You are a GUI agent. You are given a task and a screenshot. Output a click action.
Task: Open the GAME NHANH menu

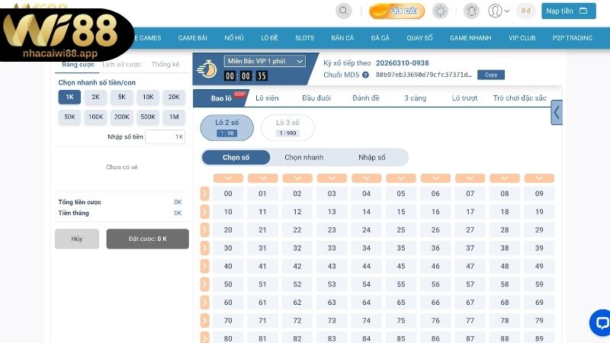tap(470, 37)
